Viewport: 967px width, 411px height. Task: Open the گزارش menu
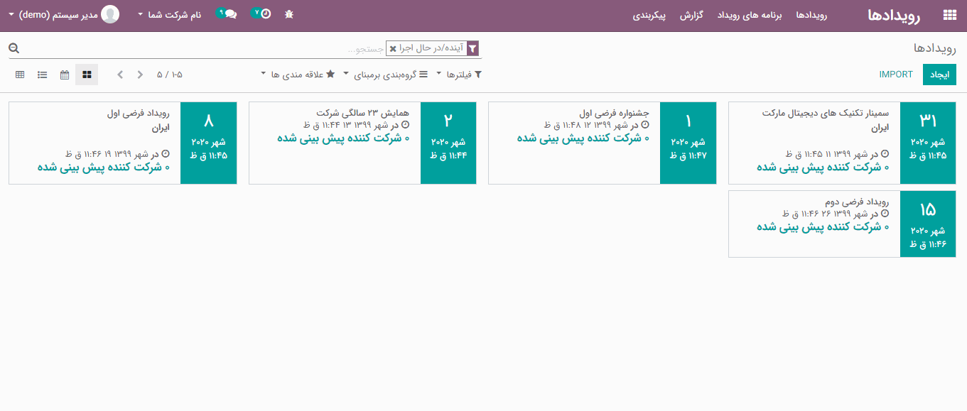click(691, 15)
